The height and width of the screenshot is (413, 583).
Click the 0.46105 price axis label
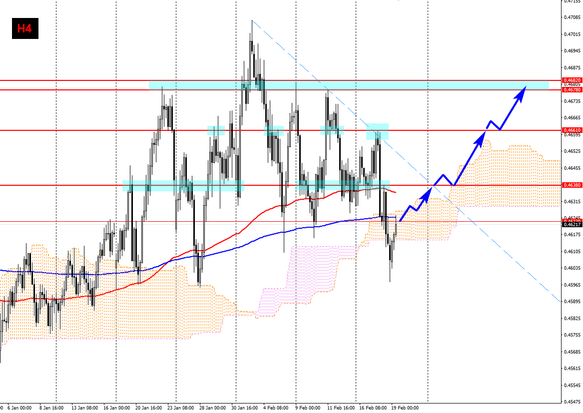tap(572, 251)
